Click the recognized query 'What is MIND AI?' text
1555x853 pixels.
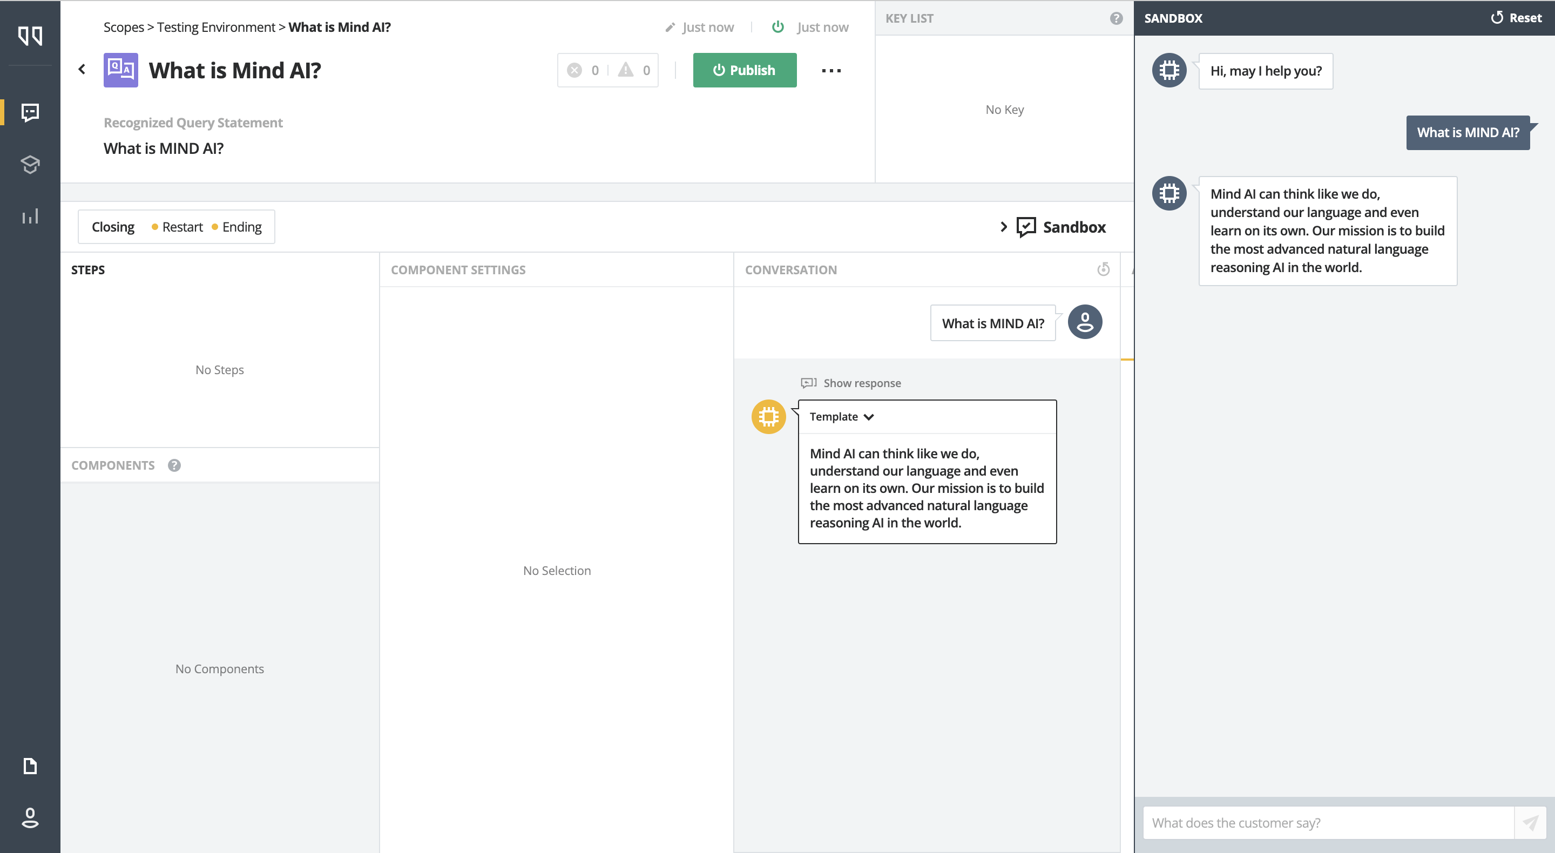tap(164, 148)
